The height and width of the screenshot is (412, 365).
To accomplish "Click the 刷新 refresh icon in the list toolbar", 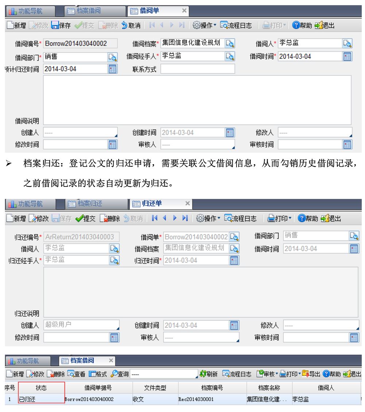I will coord(203,374).
